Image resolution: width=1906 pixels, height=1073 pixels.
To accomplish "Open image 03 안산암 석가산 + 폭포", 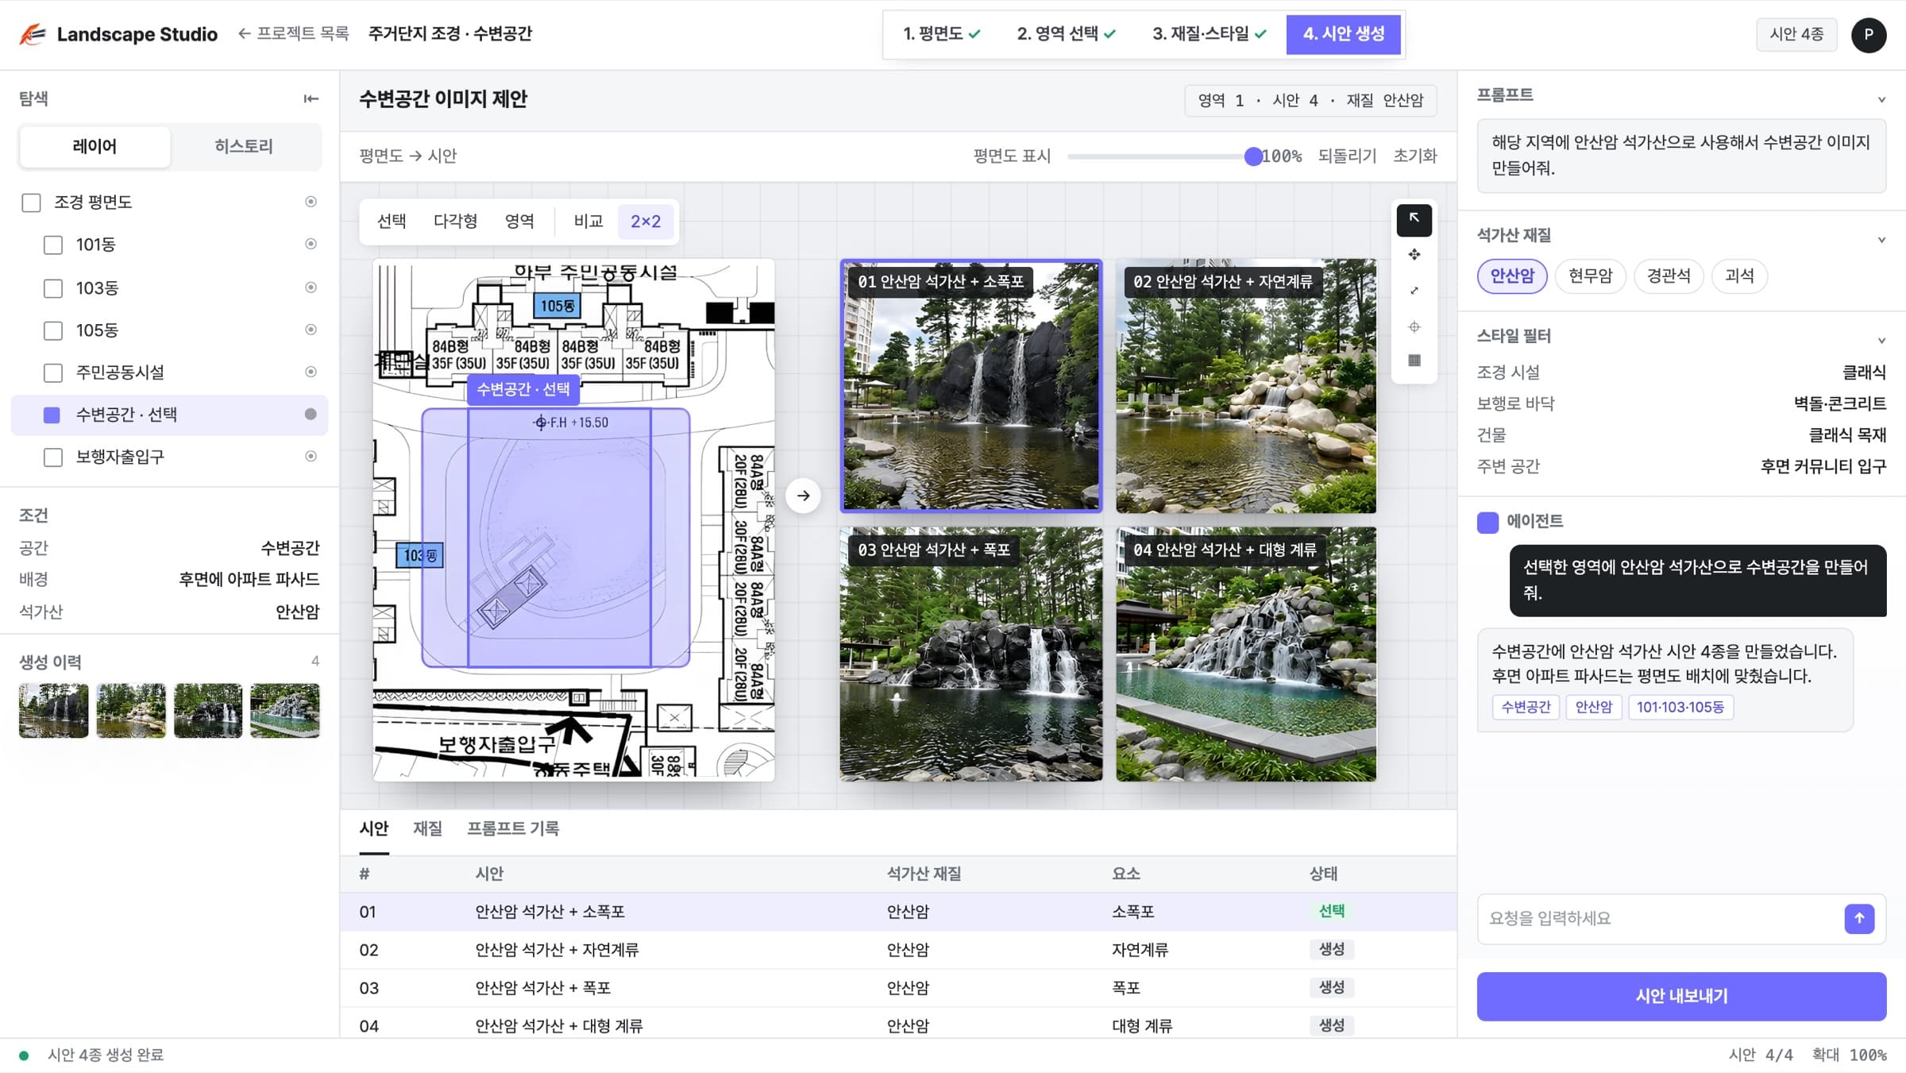I will click(971, 654).
